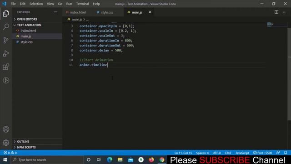The image size is (291, 164).
Task: Change indentation via Spaces: 4
Action: pyautogui.click(x=202, y=153)
